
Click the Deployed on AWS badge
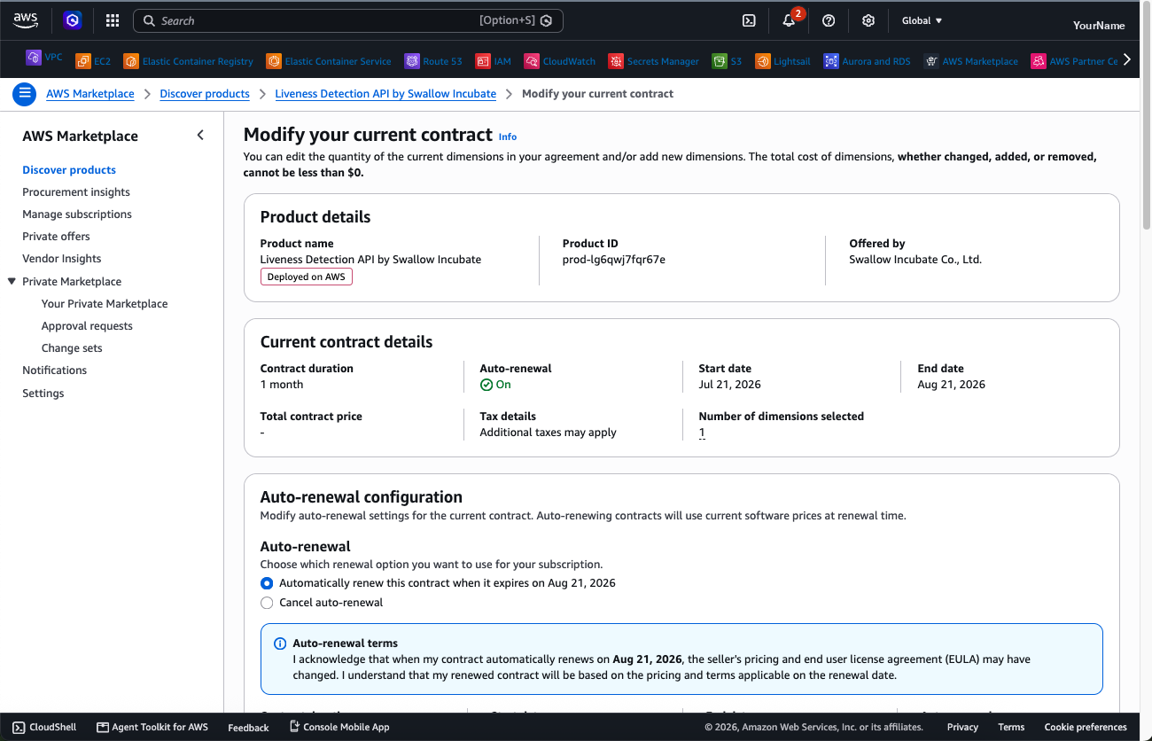pos(307,277)
